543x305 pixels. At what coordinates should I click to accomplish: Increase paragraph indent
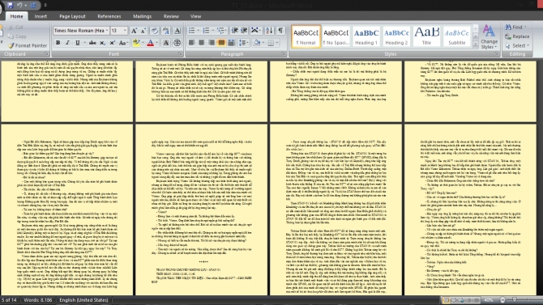pyautogui.click(x=244, y=31)
